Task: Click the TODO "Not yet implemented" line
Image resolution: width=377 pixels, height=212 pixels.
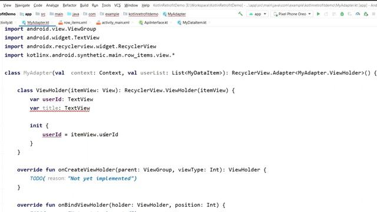Action: [83, 178]
